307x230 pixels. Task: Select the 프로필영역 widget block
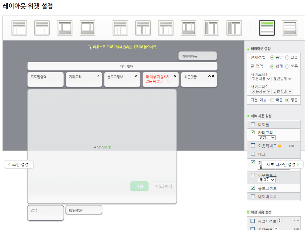(46, 79)
